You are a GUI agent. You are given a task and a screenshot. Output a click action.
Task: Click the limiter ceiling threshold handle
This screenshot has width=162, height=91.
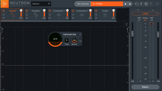(152, 24)
